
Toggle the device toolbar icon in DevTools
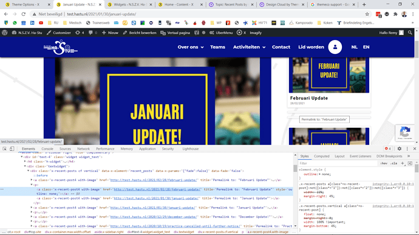pyautogui.click(x=12, y=148)
